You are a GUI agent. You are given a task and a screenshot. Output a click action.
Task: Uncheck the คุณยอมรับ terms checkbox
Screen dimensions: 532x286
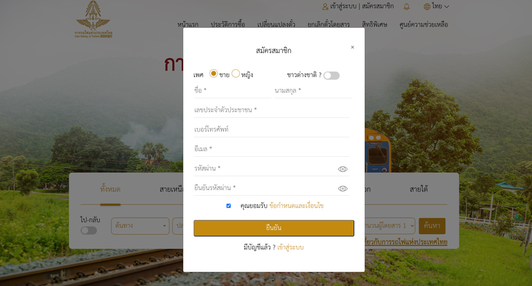(x=229, y=206)
